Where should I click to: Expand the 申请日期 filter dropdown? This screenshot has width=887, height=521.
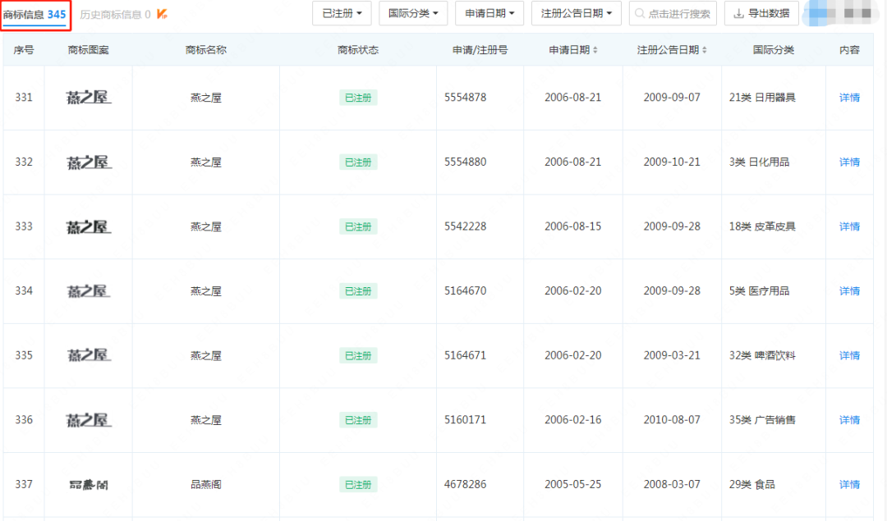(x=489, y=13)
